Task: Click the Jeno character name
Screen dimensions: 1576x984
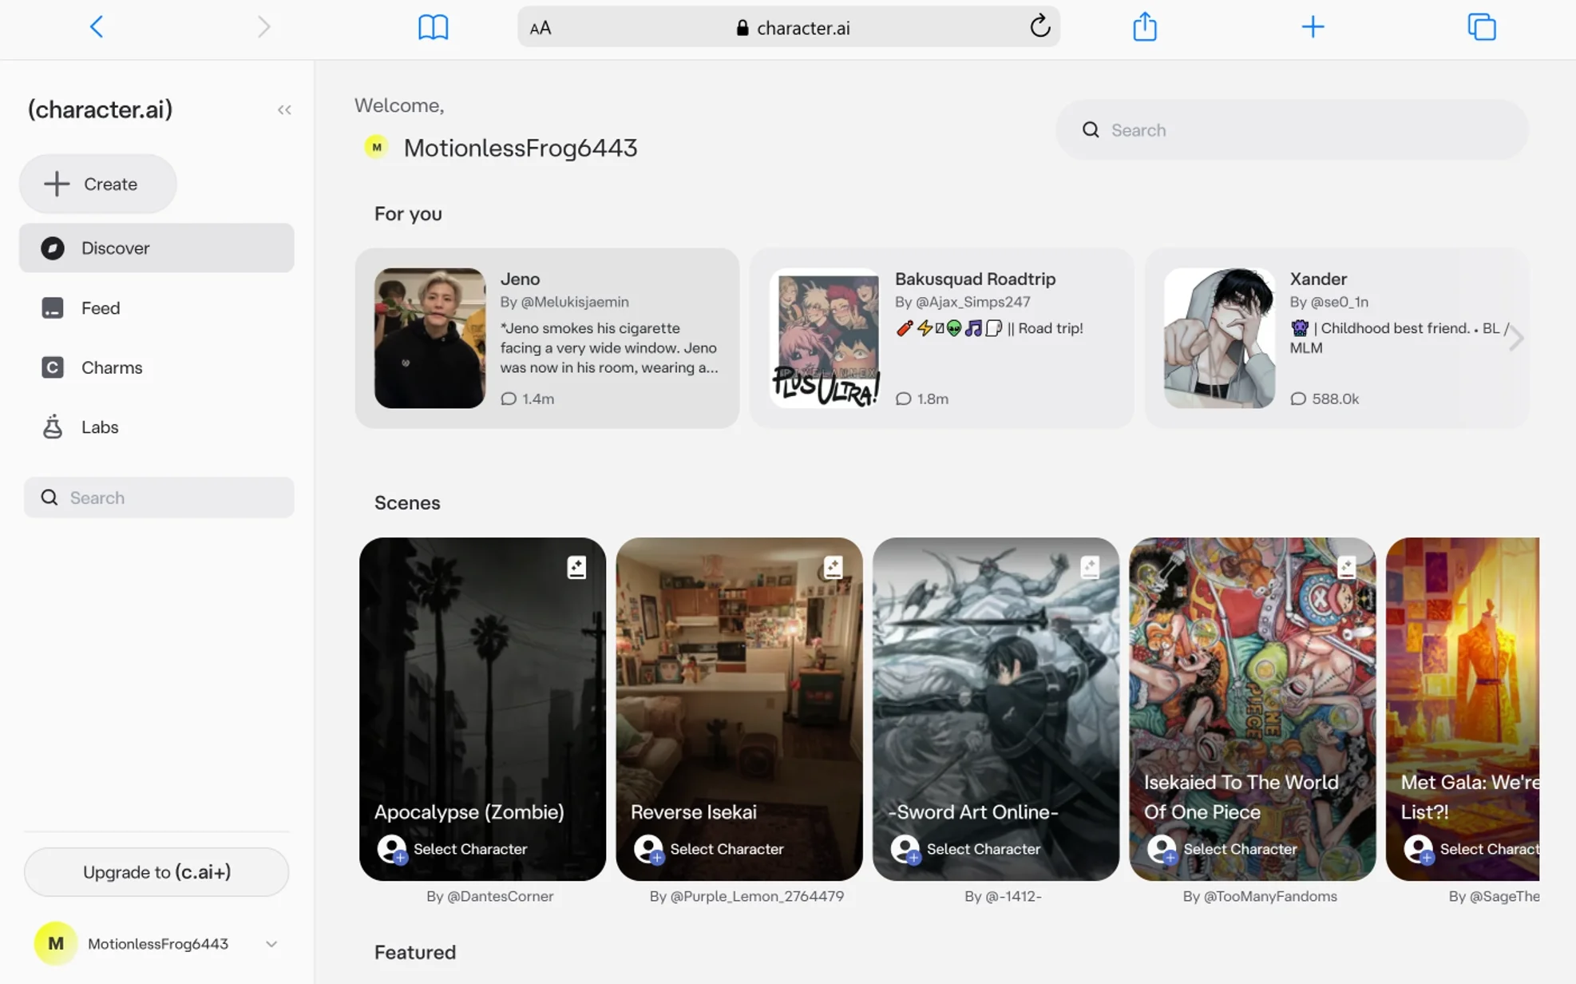Action: [520, 279]
